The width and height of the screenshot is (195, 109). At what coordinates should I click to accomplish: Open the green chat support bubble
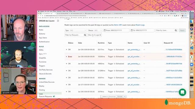pos(182,92)
